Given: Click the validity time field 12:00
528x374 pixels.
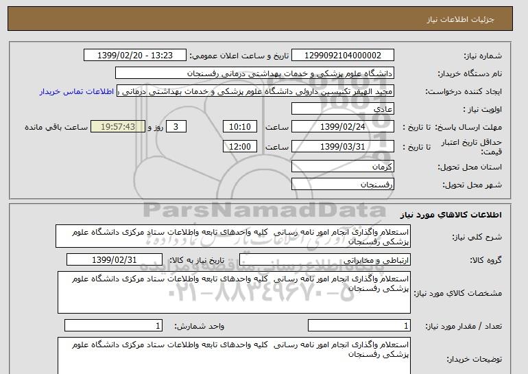Looking at the screenshot, I should click(240, 147).
